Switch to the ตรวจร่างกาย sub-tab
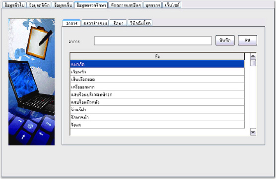This screenshot has height=179, width=276. click(95, 23)
